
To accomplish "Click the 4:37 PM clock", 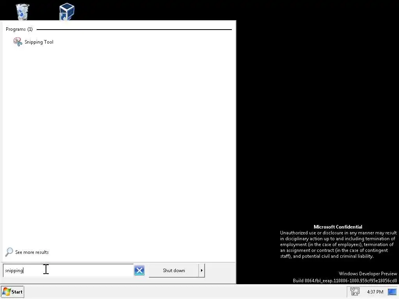I will pyautogui.click(x=375, y=292).
